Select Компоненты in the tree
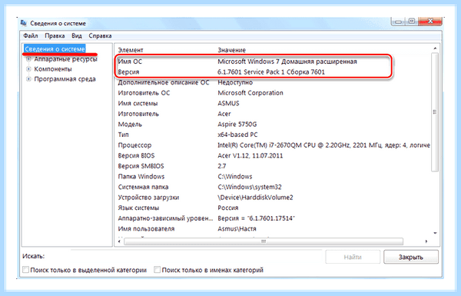The width and height of the screenshot is (461, 296). pyautogui.click(x=53, y=69)
